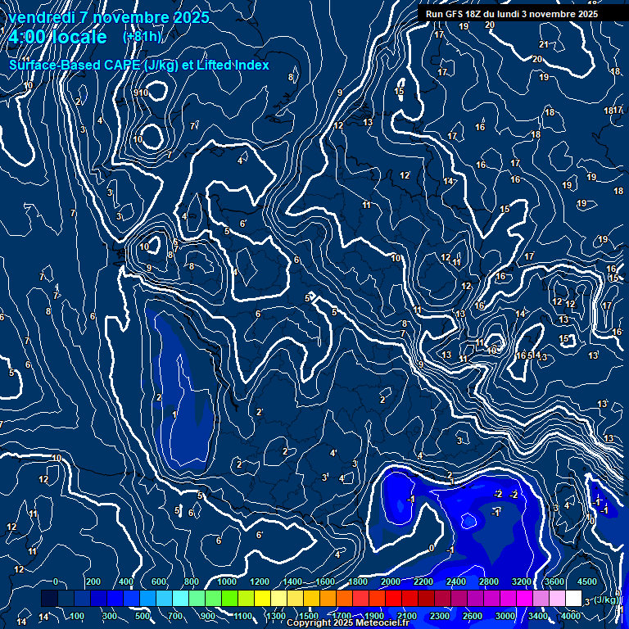Image resolution: width=629 pixels, height=629 pixels.
Task: Click the cyan swatch in the color legend
Action: [180, 598]
